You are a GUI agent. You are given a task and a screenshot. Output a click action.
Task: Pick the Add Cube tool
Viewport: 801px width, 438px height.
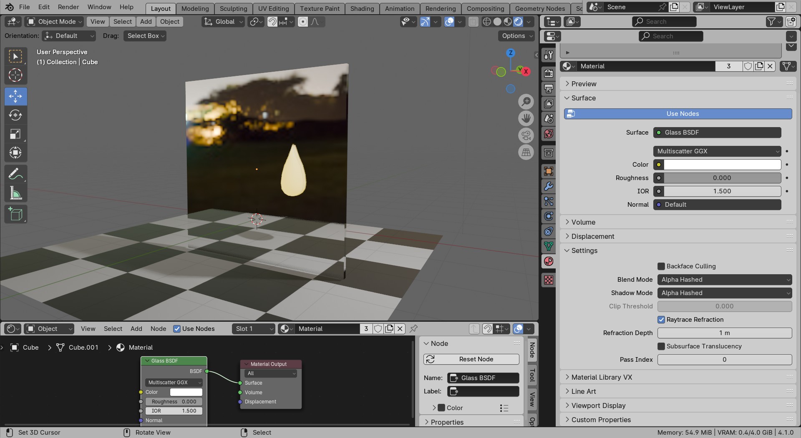[15, 214]
